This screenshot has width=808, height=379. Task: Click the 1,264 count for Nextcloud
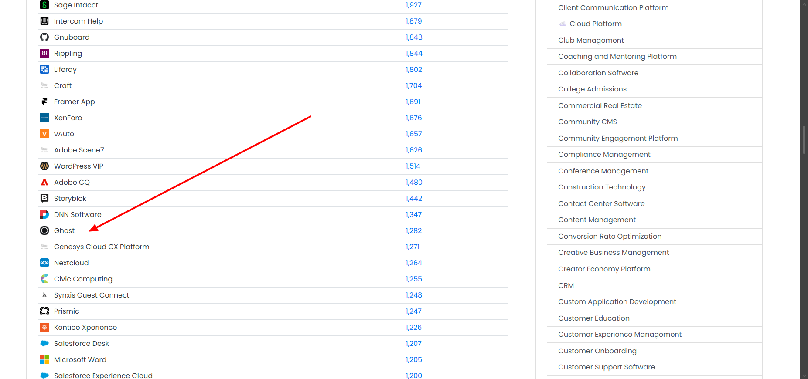click(x=414, y=263)
